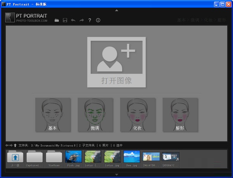Click the redo arrow icon
Screen dimensions: 233x178
[81, 20]
